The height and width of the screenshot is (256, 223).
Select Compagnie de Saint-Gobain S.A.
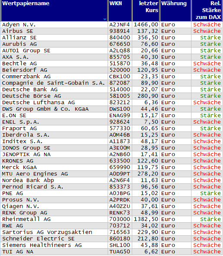(53, 83)
